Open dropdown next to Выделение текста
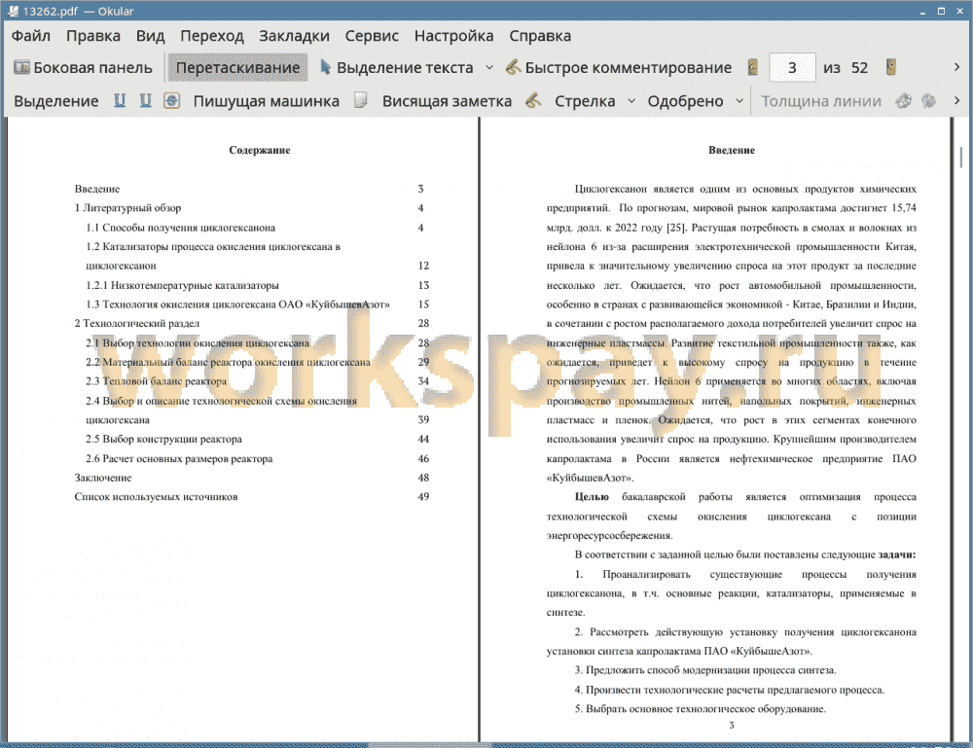Viewport: 973px width, 748px height. [489, 68]
